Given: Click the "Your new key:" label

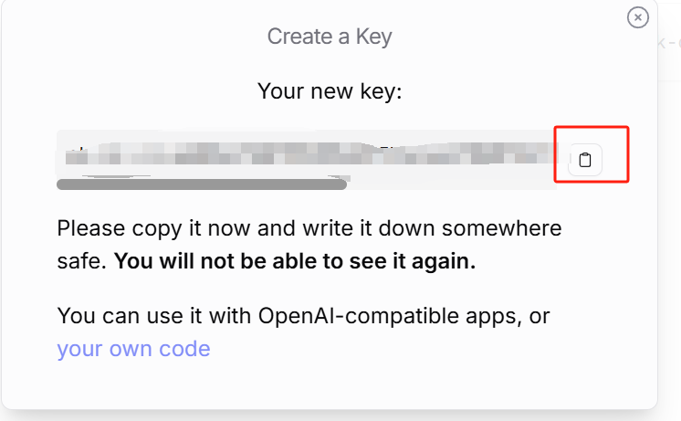Looking at the screenshot, I should coord(330,91).
